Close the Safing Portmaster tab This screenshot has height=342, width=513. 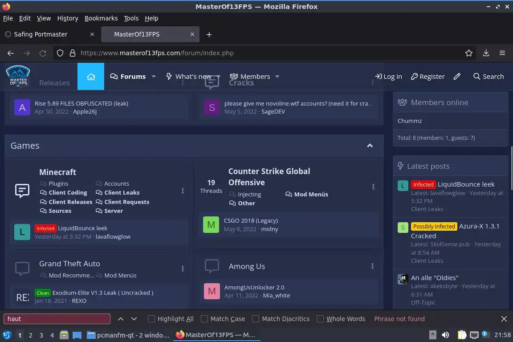point(92,34)
